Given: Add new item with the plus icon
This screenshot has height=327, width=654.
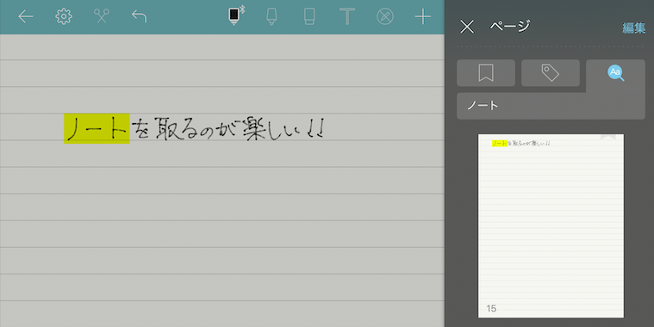Looking at the screenshot, I should pyautogui.click(x=423, y=16).
